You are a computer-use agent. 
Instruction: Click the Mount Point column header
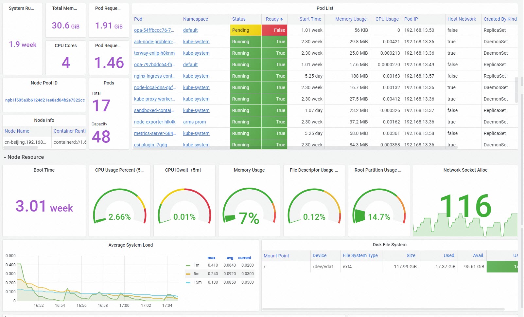click(x=276, y=256)
